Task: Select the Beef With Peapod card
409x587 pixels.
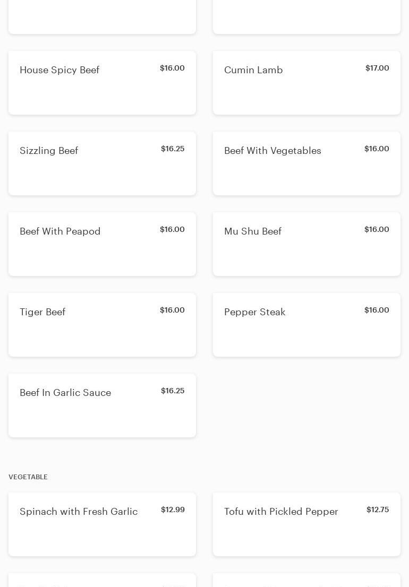Action: (x=102, y=244)
